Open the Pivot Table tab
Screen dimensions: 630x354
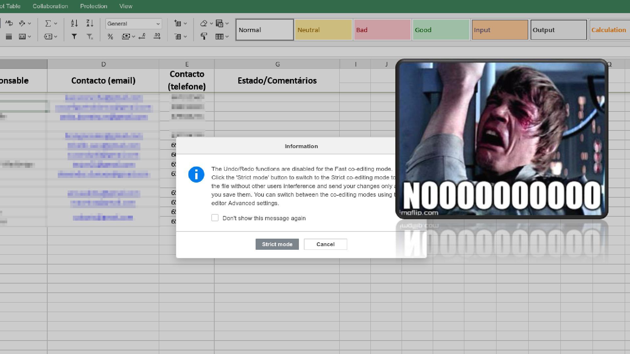[x=10, y=6]
